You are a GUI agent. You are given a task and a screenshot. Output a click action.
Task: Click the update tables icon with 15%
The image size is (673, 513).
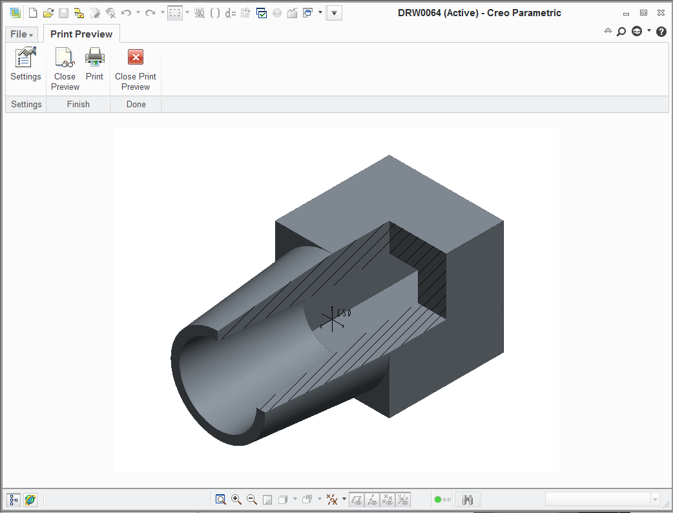pos(199,13)
